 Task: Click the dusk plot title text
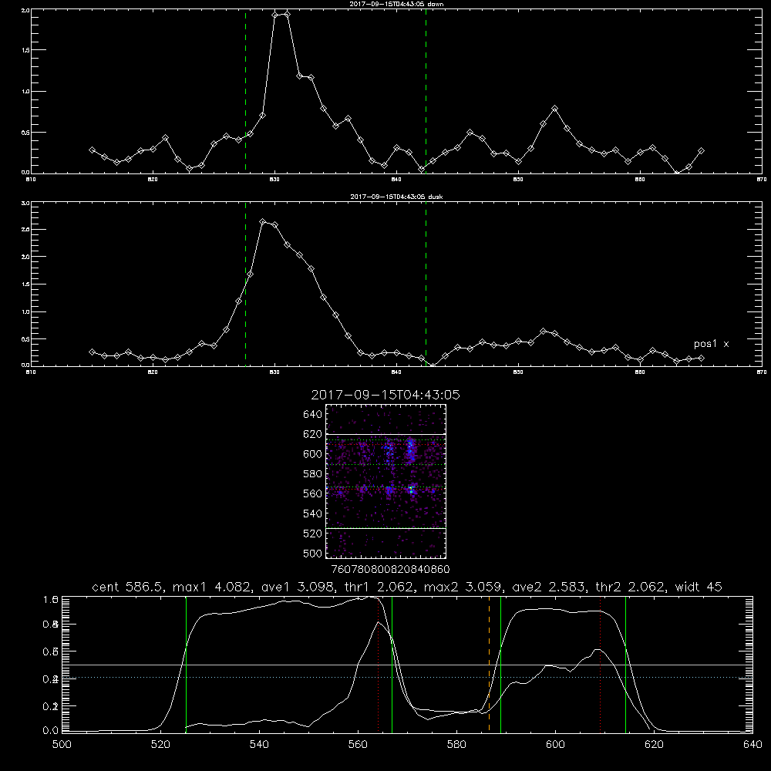[396, 197]
